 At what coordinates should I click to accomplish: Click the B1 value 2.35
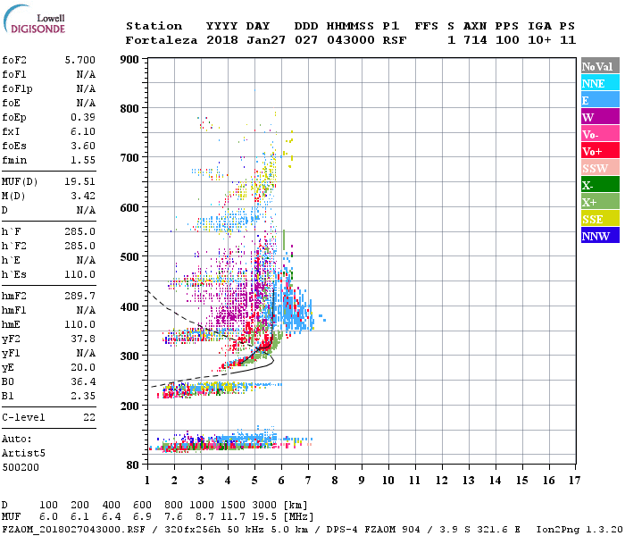[x=83, y=397]
